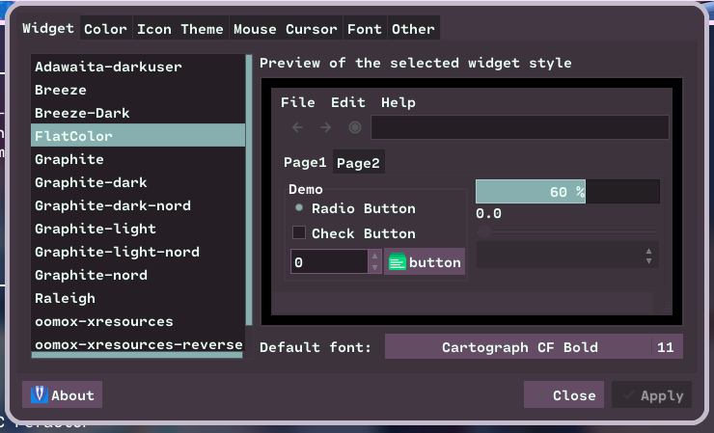This screenshot has height=433, width=714.
Task: Select the Graphite-light-nord widget theme
Action: point(138,252)
